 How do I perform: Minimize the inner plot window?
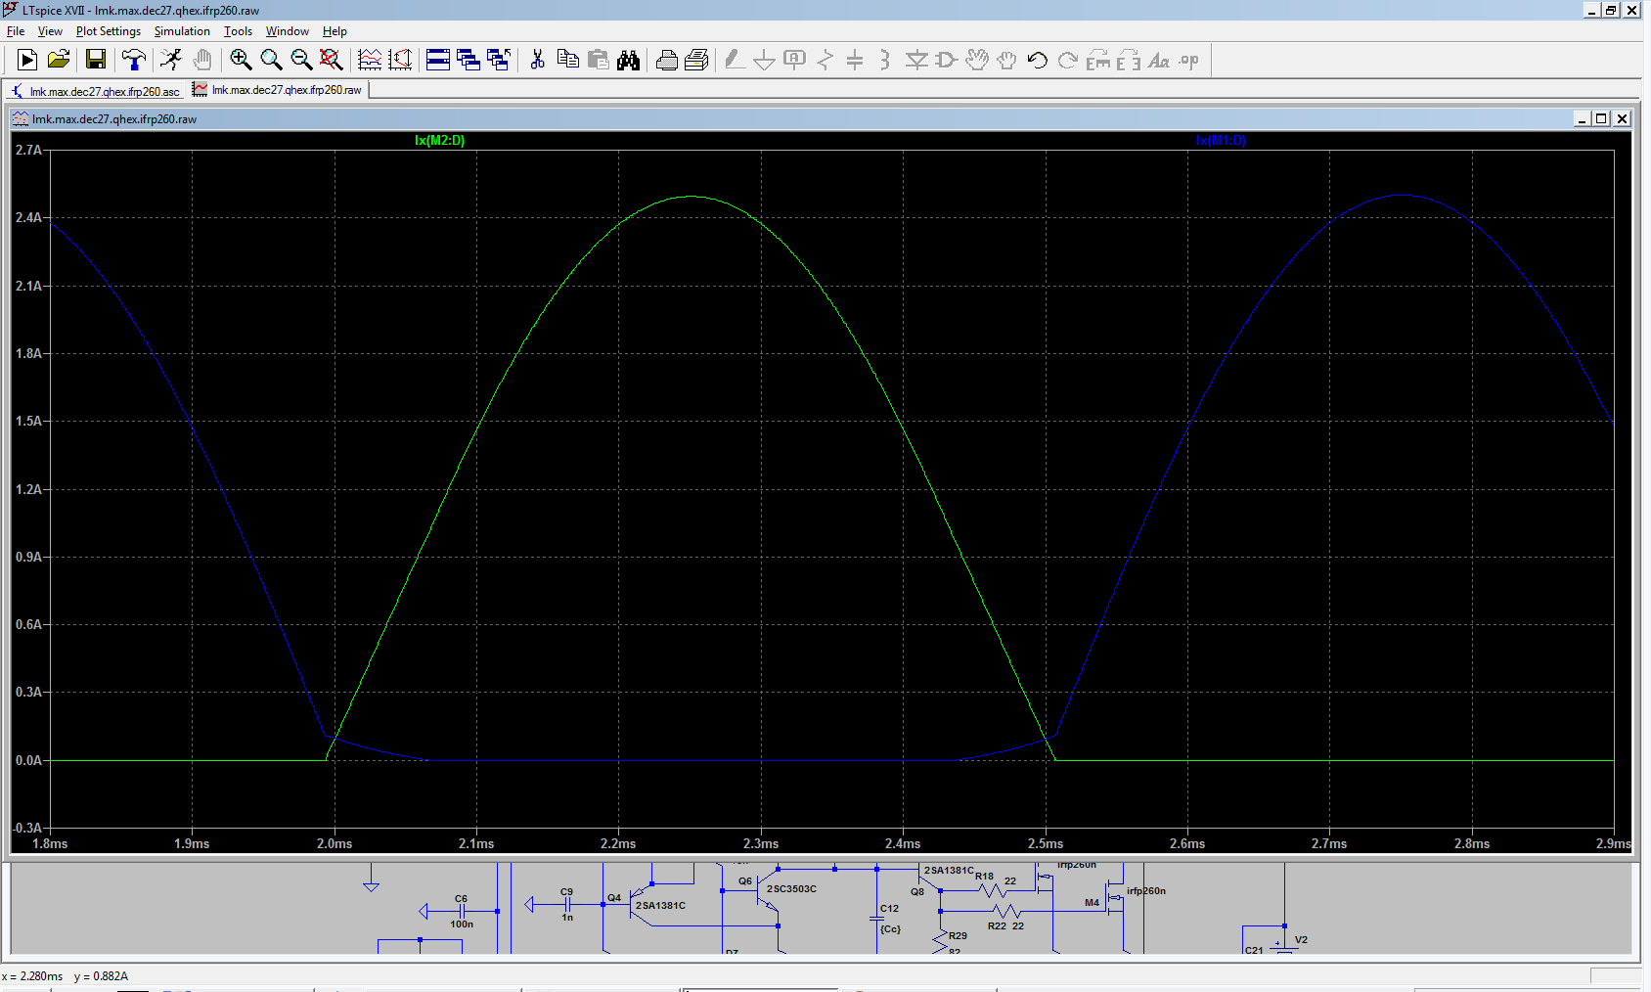[x=1583, y=118]
